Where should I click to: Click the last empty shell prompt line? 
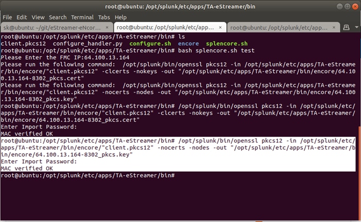coord(88,176)
